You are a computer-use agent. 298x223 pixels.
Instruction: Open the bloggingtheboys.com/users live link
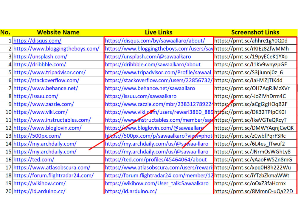pyautogui.click(x=159, y=49)
